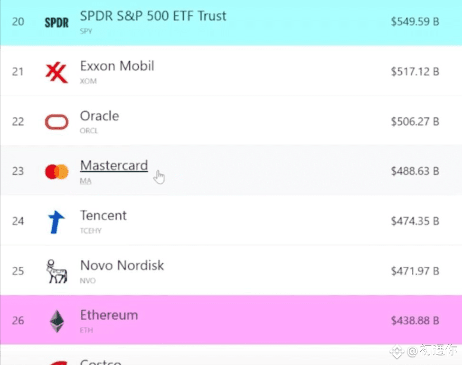Click the XOM ticker symbol
The width and height of the screenshot is (462, 365).
coord(88,81)
